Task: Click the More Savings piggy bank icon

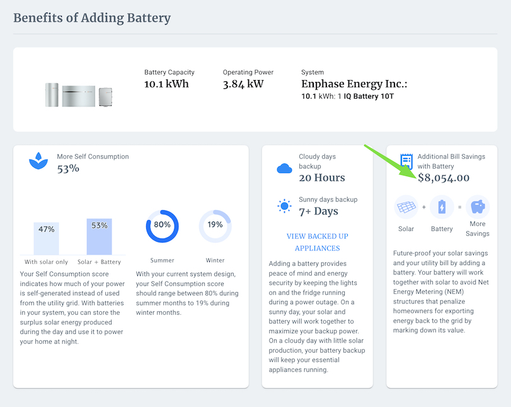Action: tap(477, 207)
